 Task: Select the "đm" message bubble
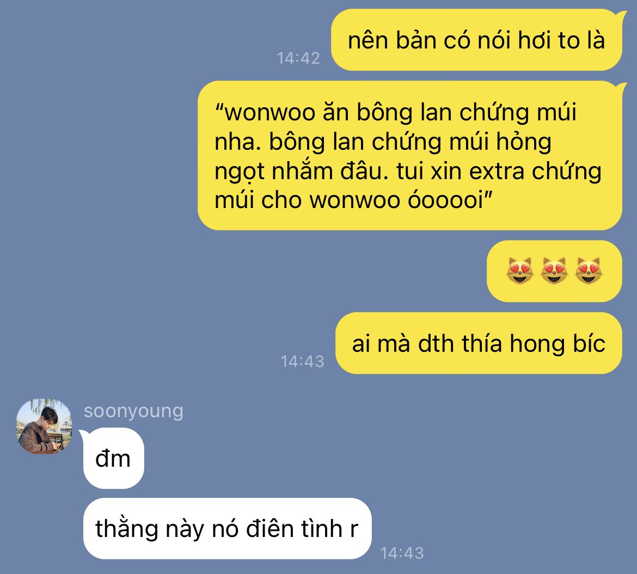tap(114, 458)
